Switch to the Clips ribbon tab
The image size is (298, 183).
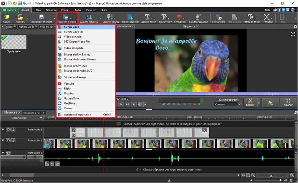click(38, 10)
